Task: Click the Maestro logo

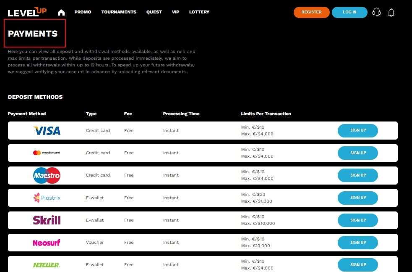Action: (47, 175)
